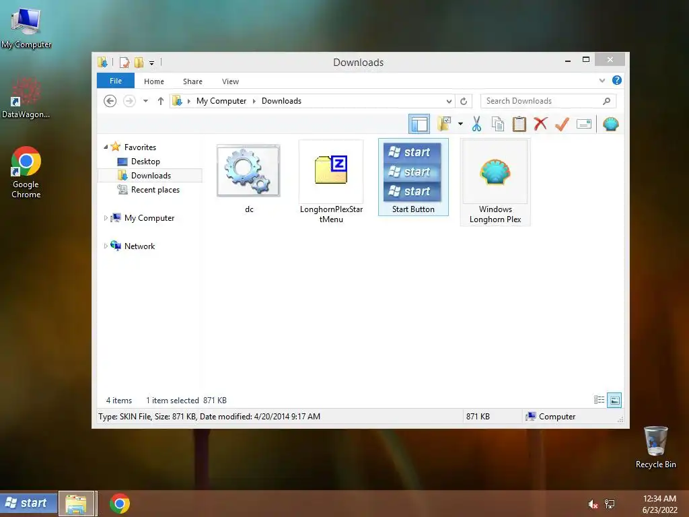Click the email toolbar icon
This screenshot has width=689, height=517.
point(583,124)
